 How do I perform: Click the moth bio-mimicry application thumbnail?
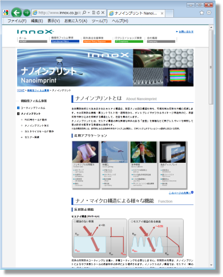[x=144, y=152]
